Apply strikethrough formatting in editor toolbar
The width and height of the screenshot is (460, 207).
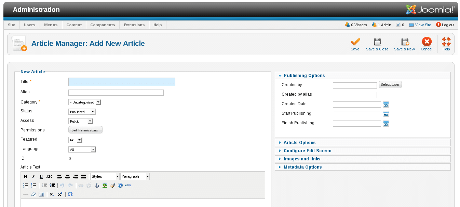click(49, 176)
